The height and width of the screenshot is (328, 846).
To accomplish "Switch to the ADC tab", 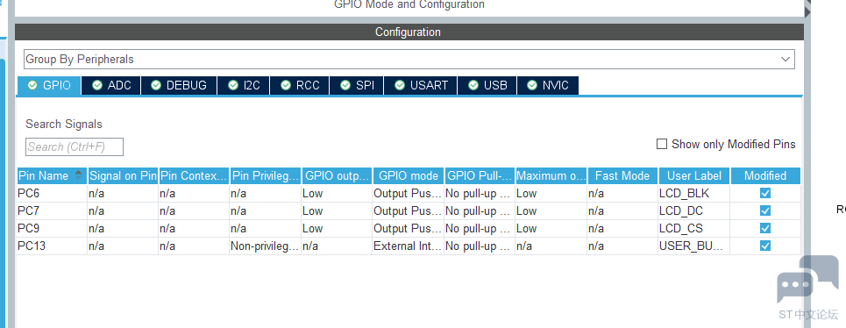I will [x=111, y=85].
